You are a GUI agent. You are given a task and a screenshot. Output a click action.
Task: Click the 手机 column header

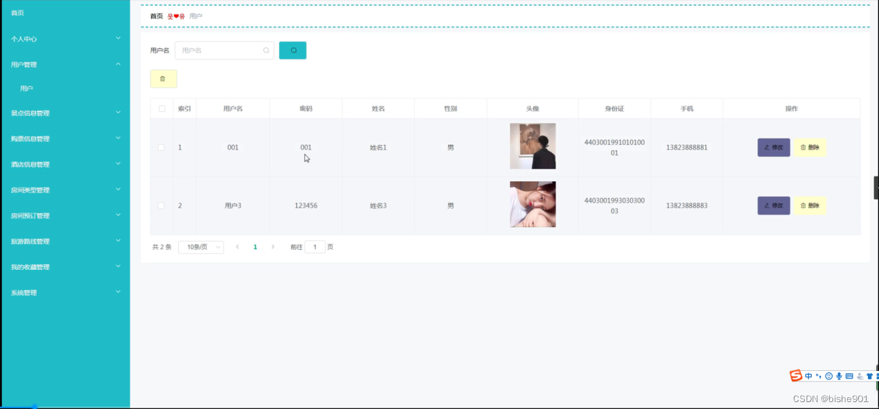pyautogui.click(x=686, y=109)
